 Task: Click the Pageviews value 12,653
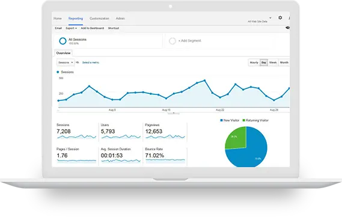(x=154, y=131)
